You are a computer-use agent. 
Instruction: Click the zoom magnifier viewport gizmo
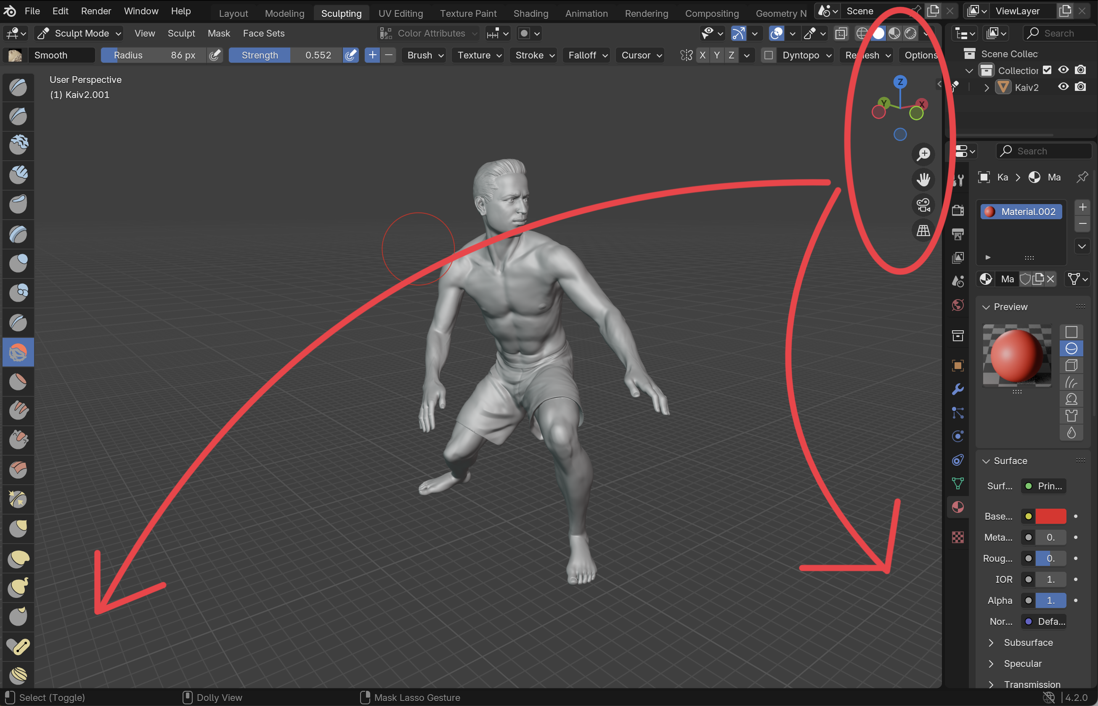pyautogui.click(x=923, y=154)
